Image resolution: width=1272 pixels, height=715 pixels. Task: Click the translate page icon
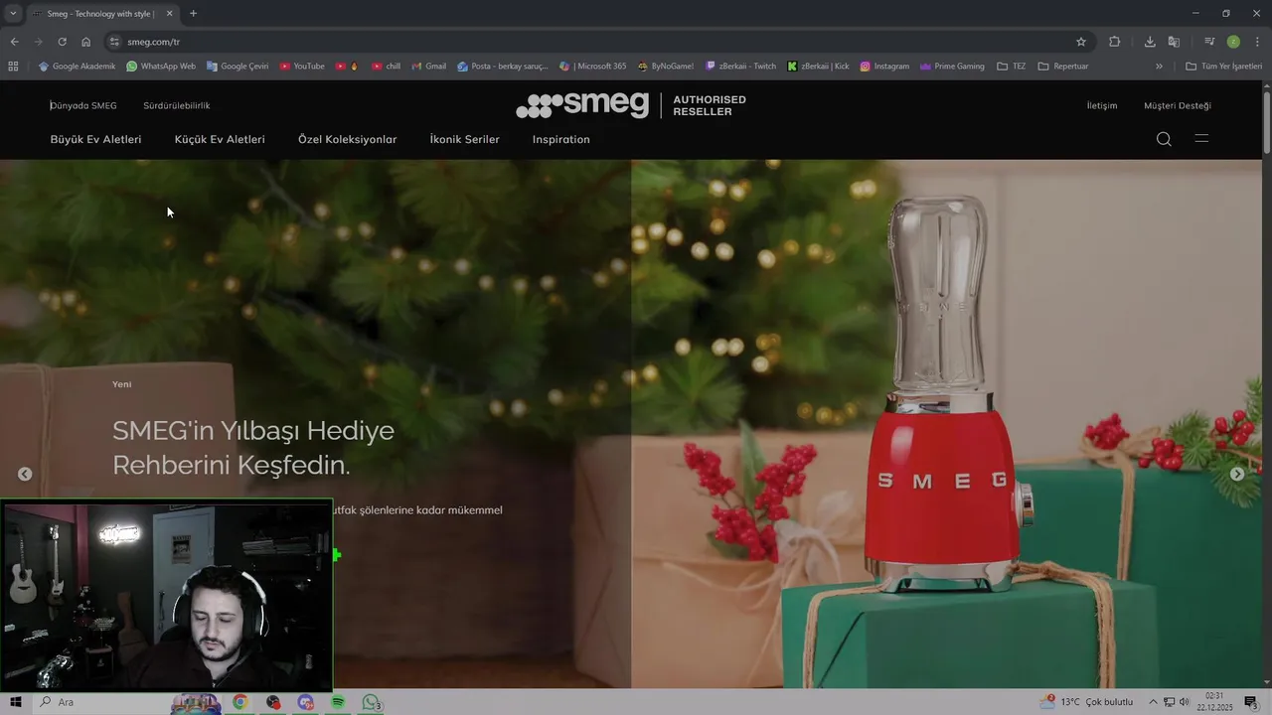tap(1174, 42)
